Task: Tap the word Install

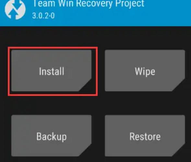Action: (52, 72)
